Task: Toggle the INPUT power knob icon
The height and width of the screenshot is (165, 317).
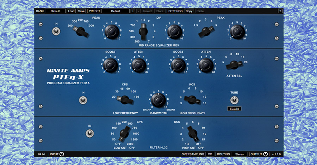Action: (x=62, y=154)
